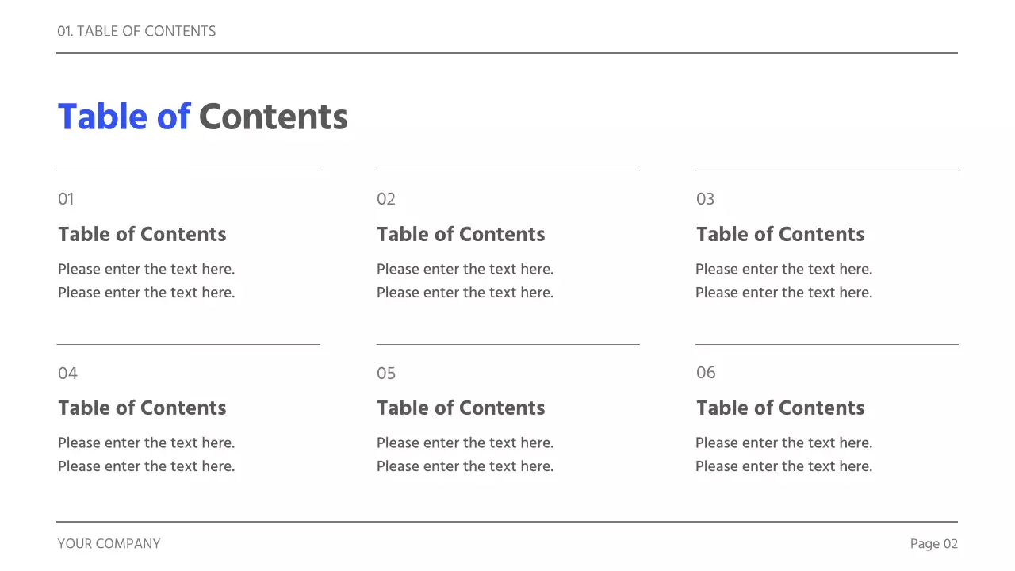This screenshot has width=1015, height=571.
Task: Click section number 04
Action: point(67,374)
